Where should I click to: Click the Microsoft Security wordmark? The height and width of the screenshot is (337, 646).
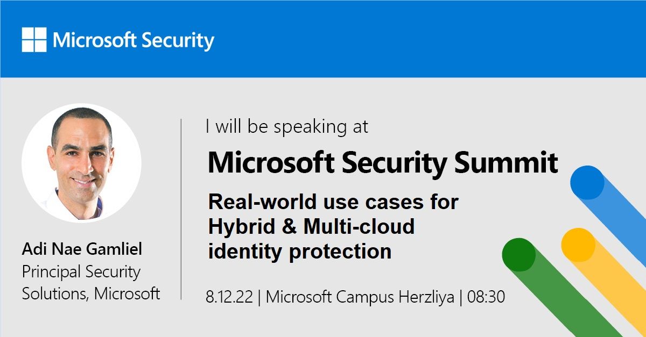click(x=134, y=40)
